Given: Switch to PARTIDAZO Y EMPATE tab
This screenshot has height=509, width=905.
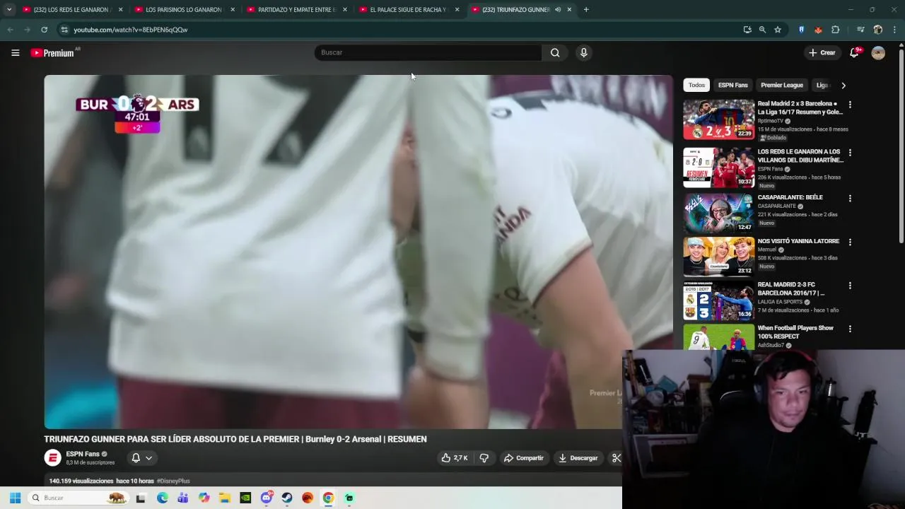Looking at the screenshot, I should (296, 10).
